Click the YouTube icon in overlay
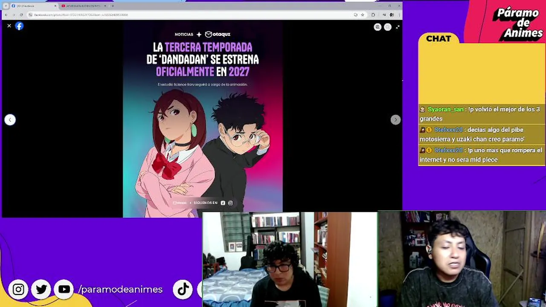546x307 pixels. pos(64,290)
